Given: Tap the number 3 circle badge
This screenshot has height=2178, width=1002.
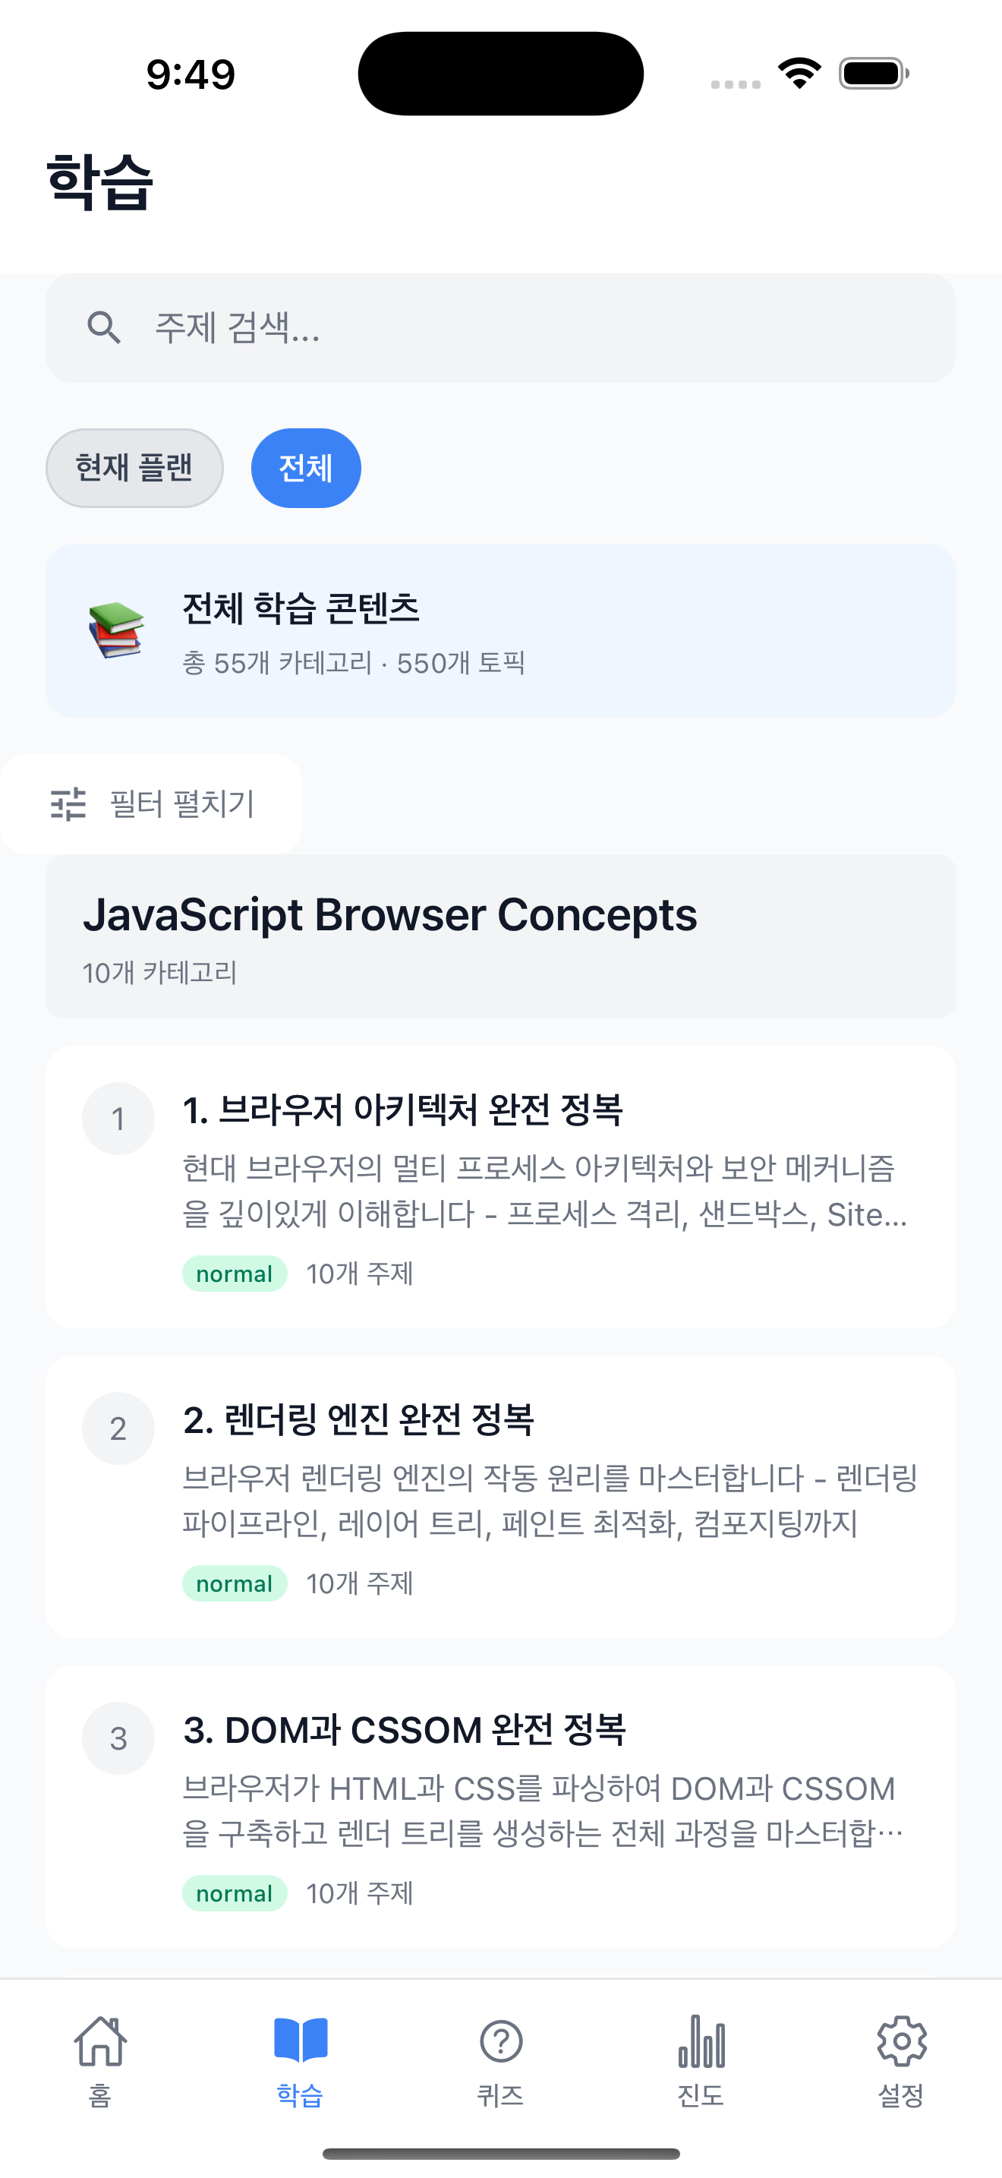Looking at the screenshot, I should tap(118, 1738).
